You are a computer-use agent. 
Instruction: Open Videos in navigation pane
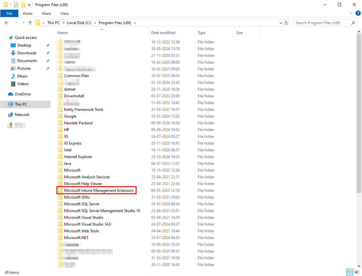pos(23,84)
